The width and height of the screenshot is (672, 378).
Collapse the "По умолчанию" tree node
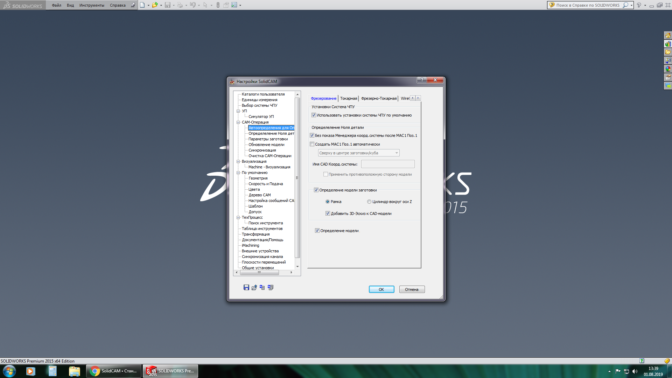coord(238,173)
